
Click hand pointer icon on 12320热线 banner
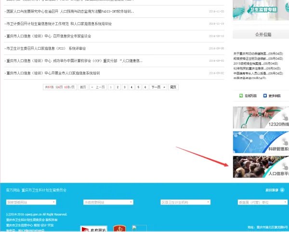tap(285, 117)
